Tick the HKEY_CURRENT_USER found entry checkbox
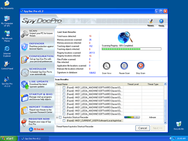Viewport: 188px width, 141px height. [64, 121]
